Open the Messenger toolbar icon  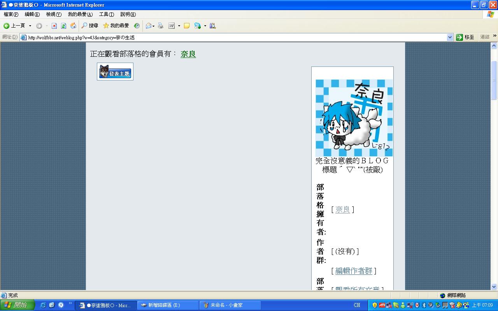point(197,26)
